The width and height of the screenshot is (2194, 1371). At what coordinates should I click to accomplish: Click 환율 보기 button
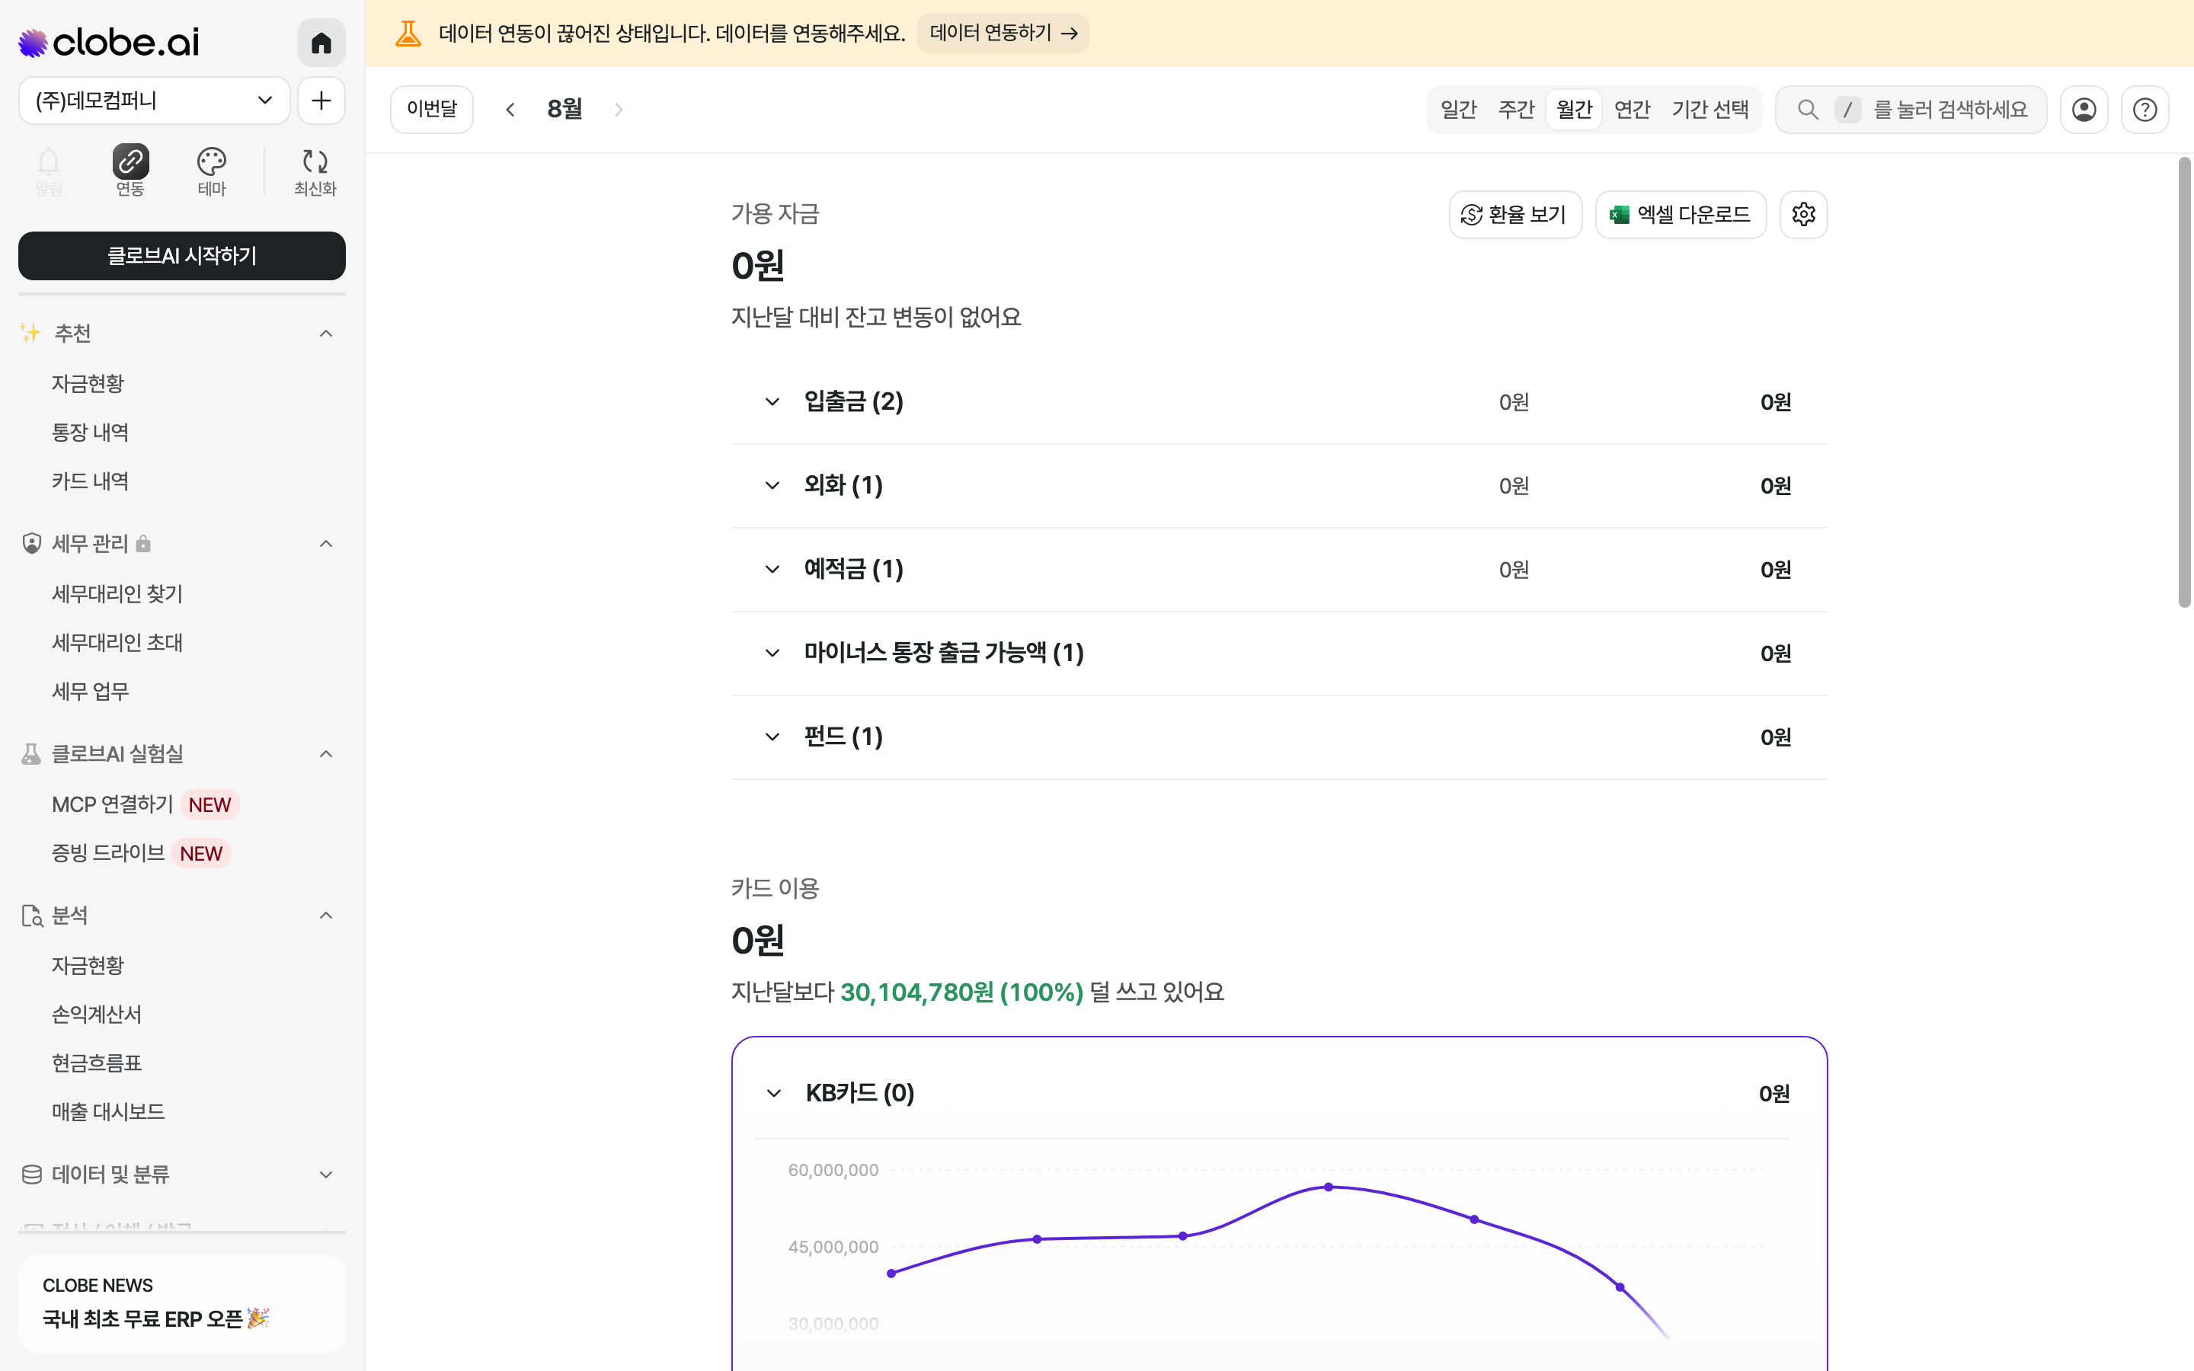coord(1515,215)
